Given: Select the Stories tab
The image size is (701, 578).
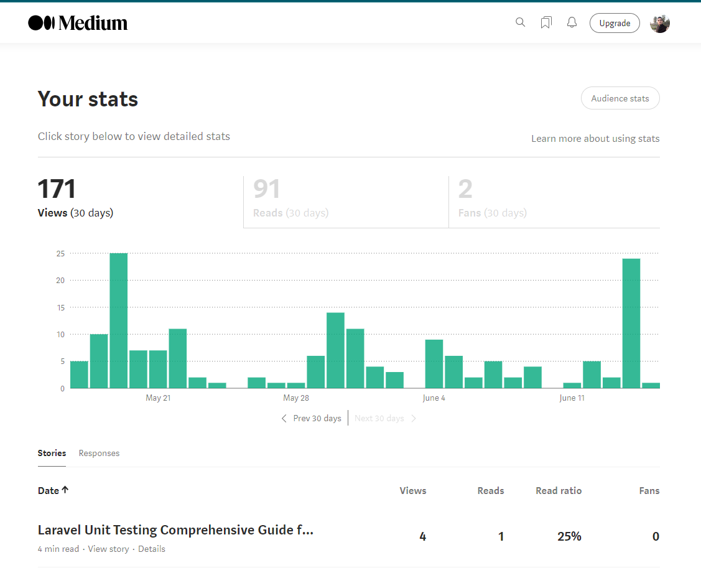Looking at the screenshot, I should [52, 453].
